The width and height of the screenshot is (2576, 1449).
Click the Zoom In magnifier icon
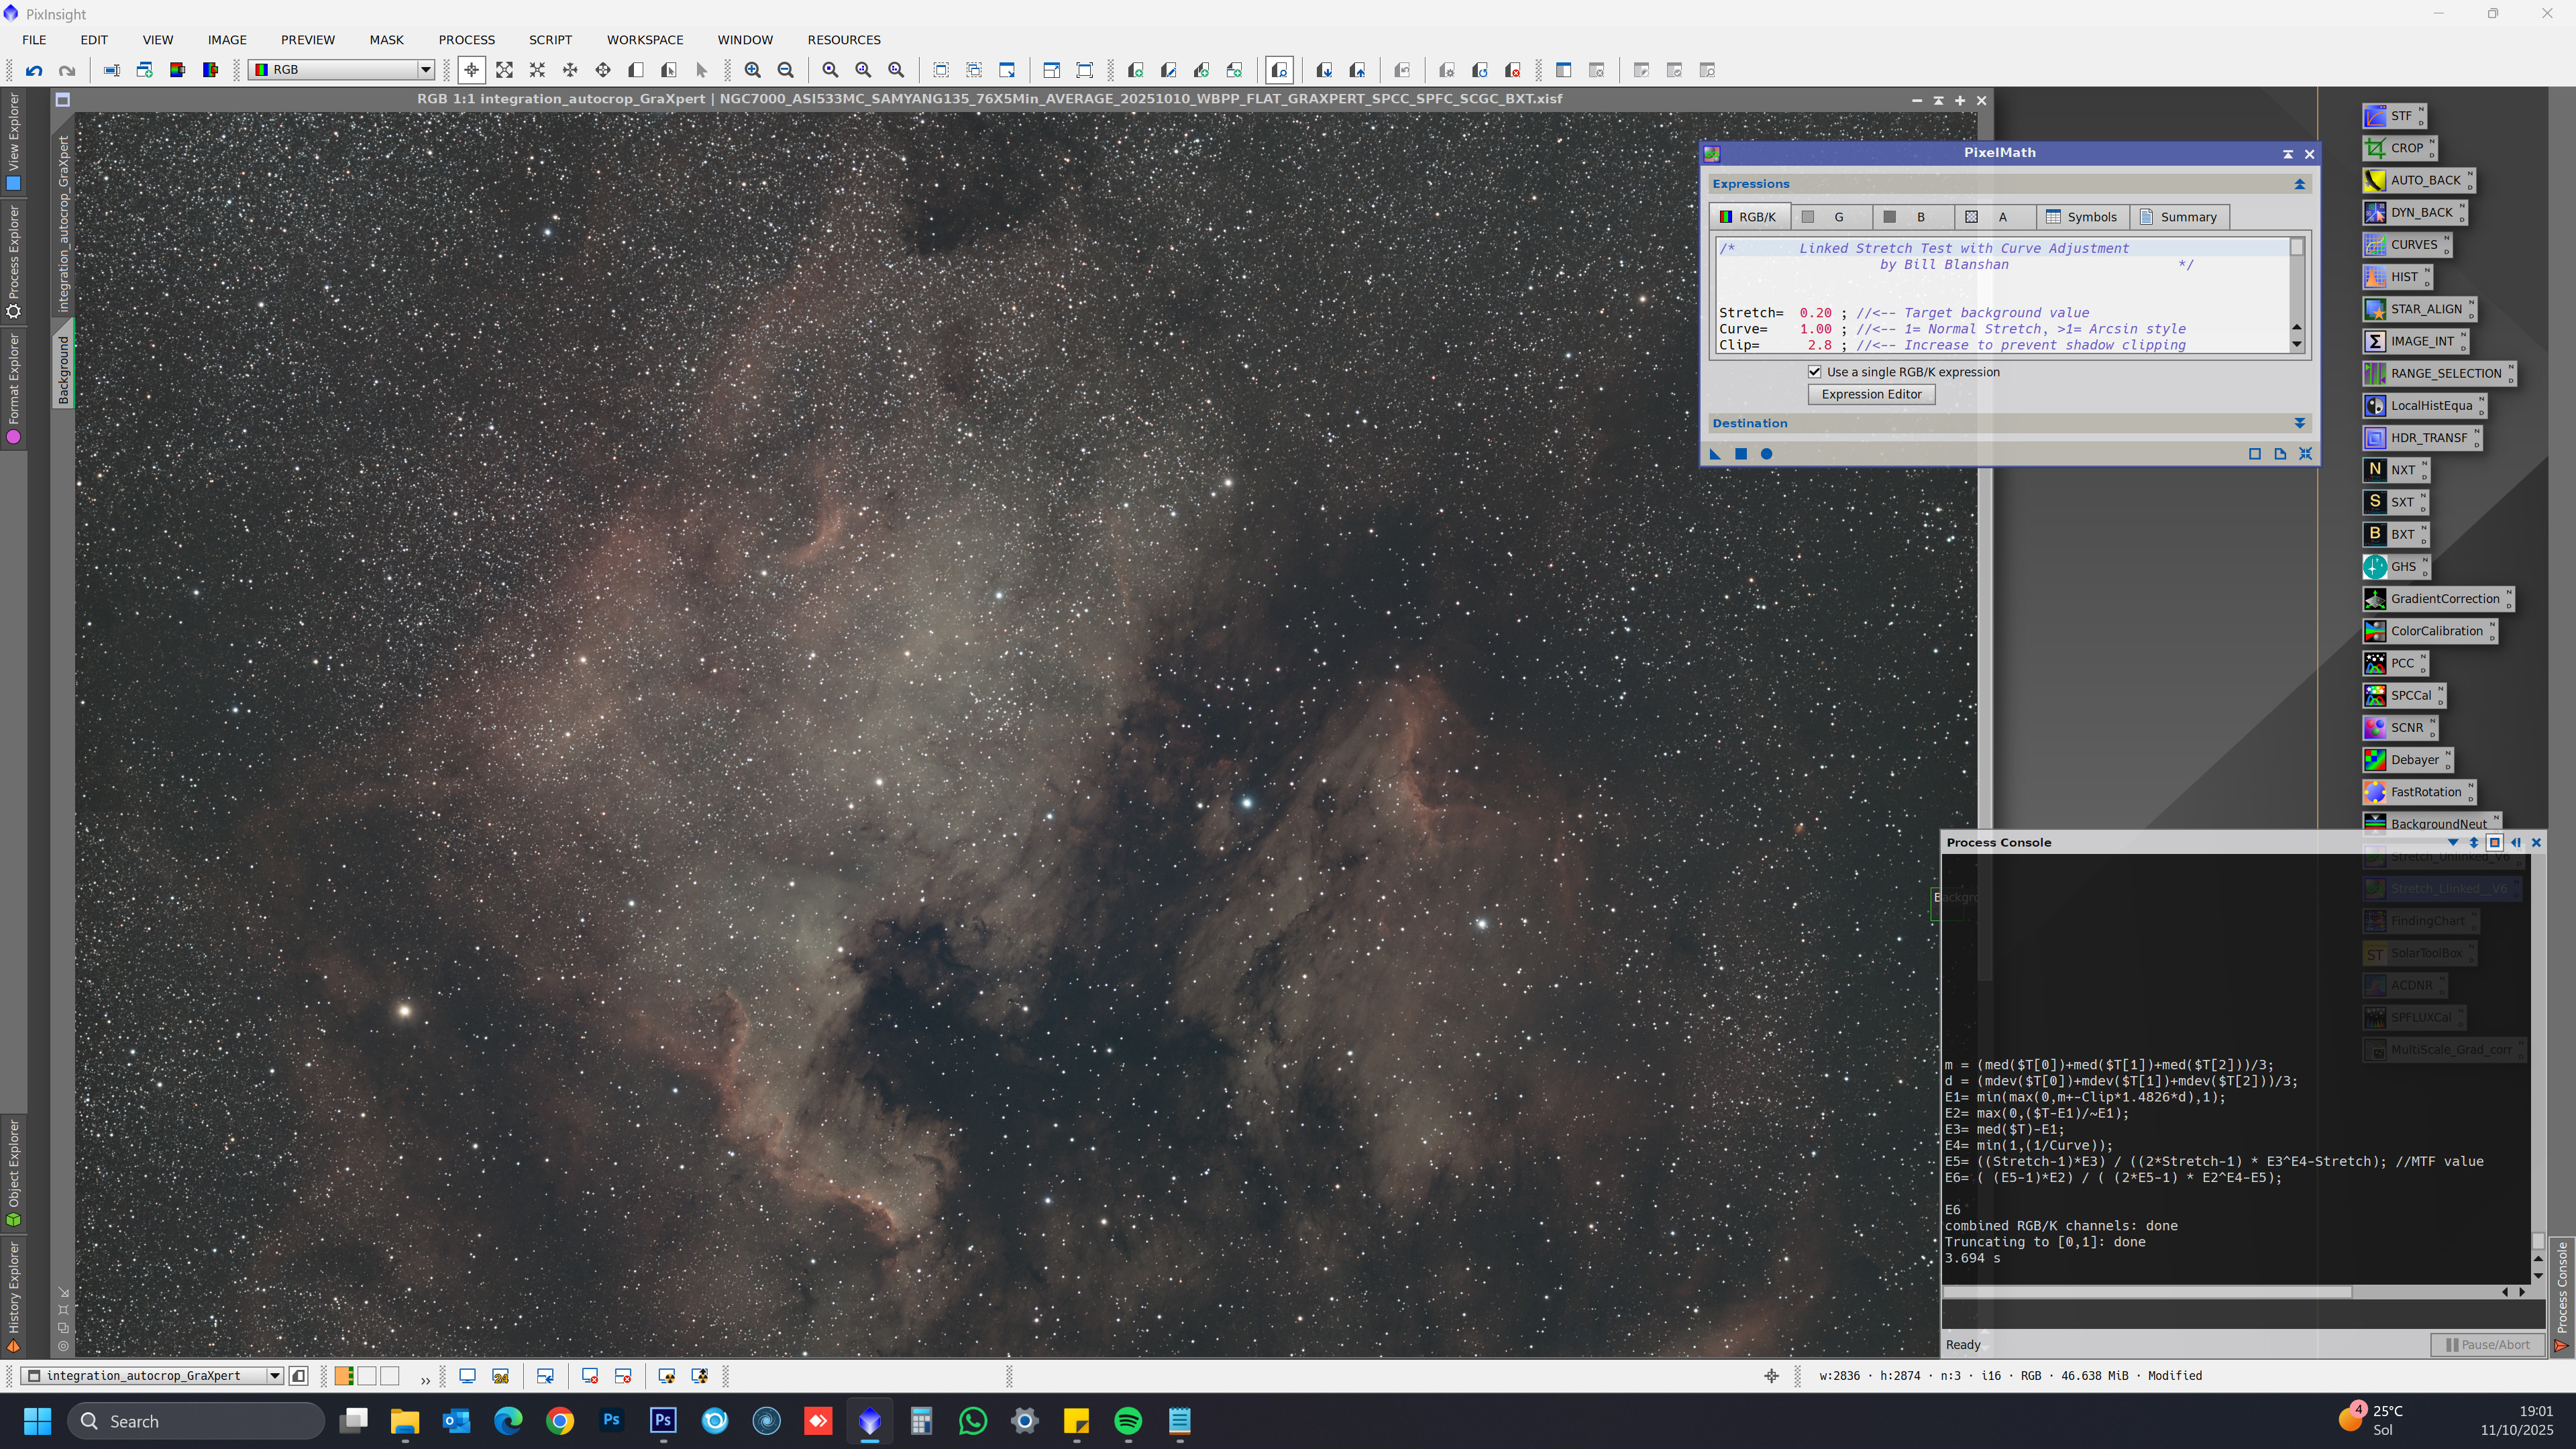[x=752, y=70]
